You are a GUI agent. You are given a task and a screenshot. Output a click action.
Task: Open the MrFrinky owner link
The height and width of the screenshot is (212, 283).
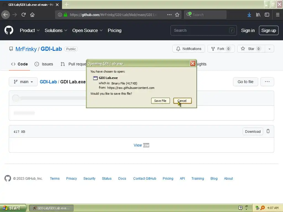click(x=26, y=49)
